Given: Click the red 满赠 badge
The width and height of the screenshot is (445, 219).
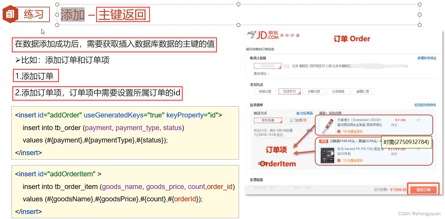Looking at the screenshot, I should coord(324,141).
